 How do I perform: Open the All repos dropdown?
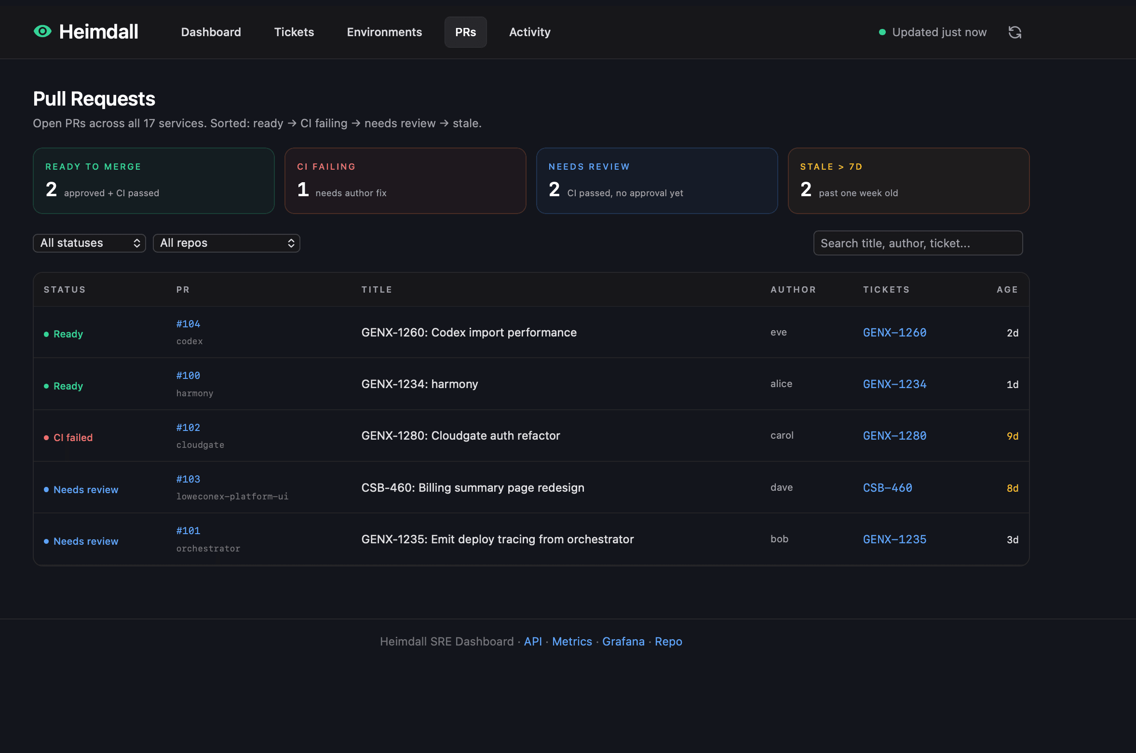[226, 243]
